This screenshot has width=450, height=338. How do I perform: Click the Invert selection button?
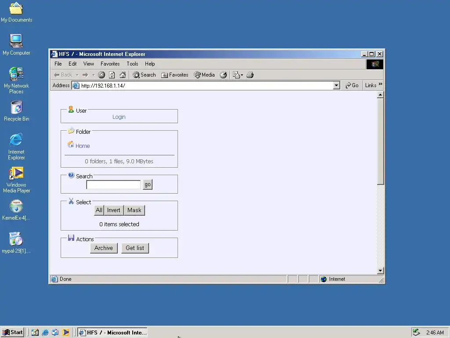(114, 210)
